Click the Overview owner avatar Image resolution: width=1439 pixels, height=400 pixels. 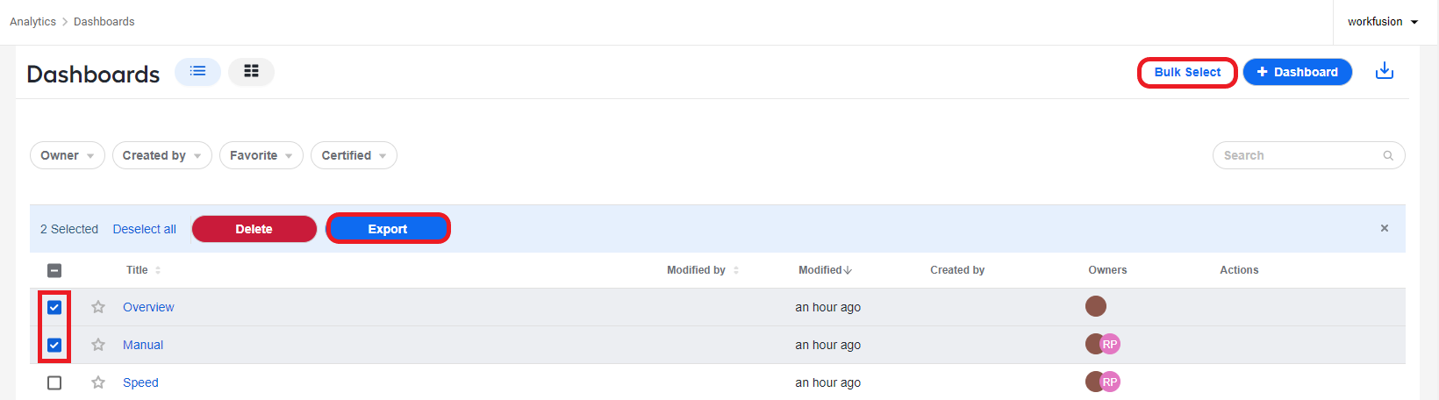click(x=1096, y=306)
